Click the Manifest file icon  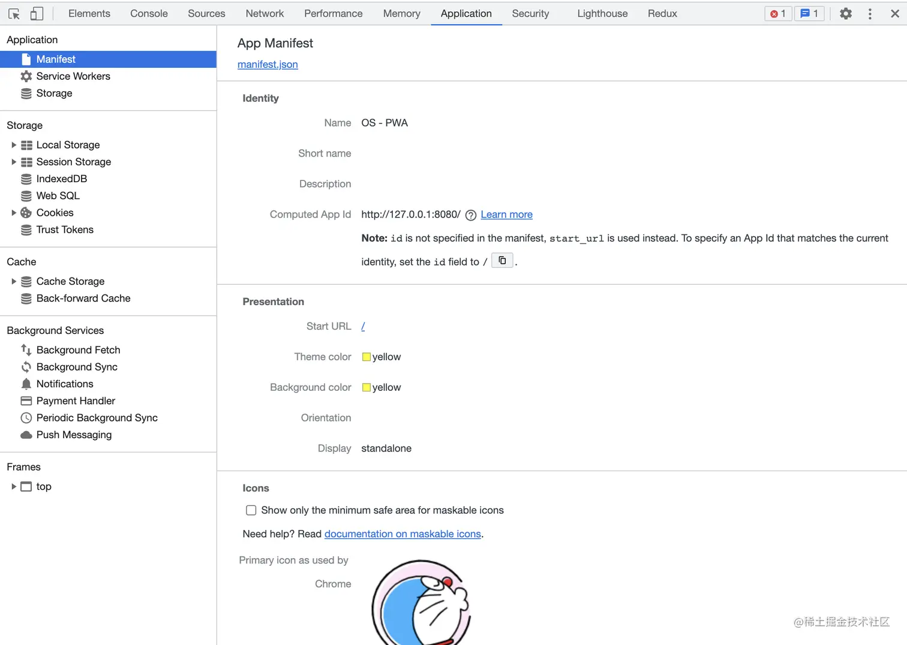coord(26,59)
